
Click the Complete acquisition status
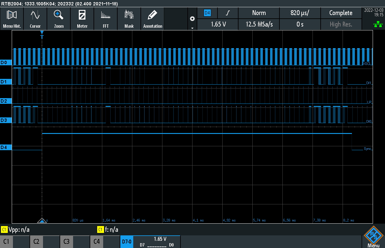(341, 13)
